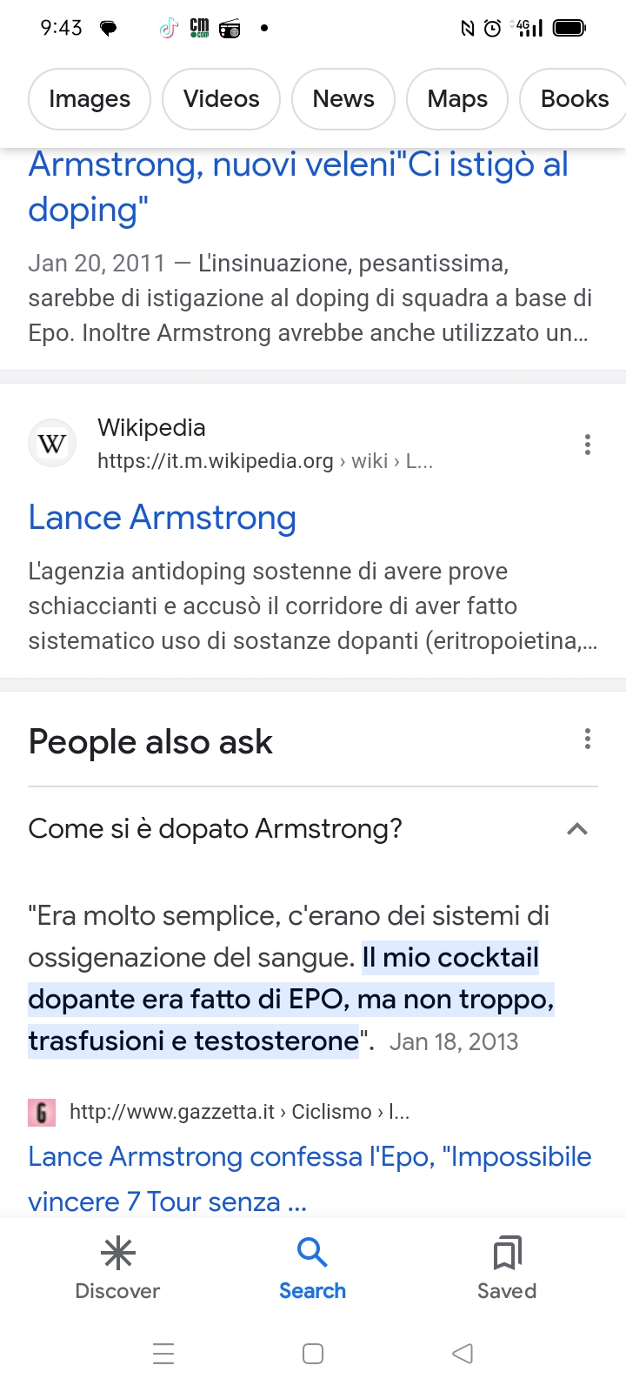Open the People also ask three-dot menu

(588, 739)
